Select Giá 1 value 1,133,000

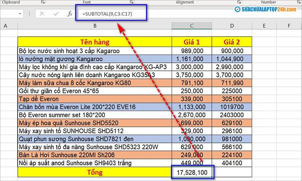(192, 107)
